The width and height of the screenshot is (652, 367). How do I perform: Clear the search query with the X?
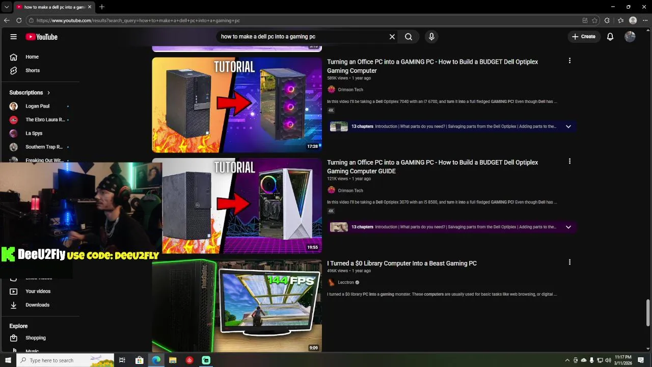point(392,37)
